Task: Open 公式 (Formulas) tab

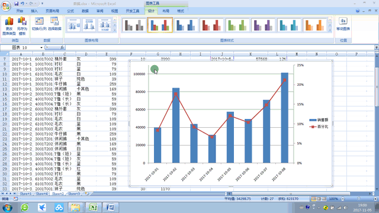Action: [70, 11]
